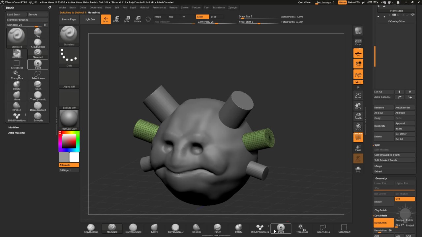Select the Pinch brush in Brush panel
422x237 pixels.
(x=38, y=86)
